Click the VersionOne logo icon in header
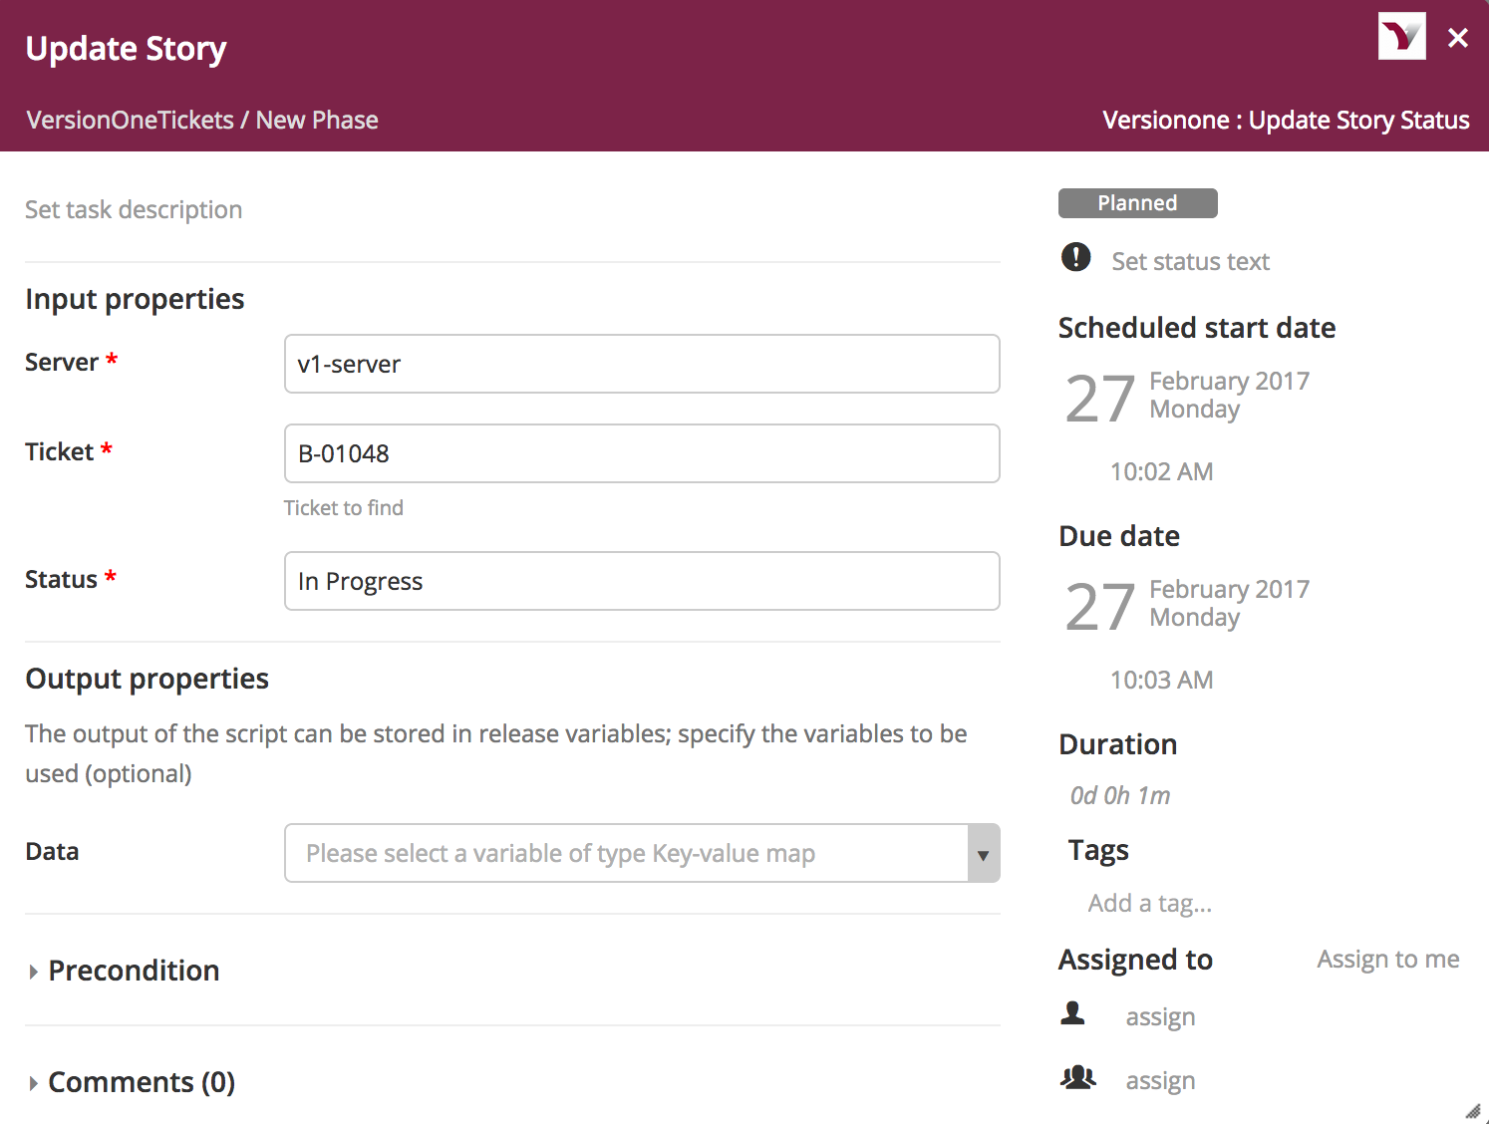Viewport: 1489px width, 1124px height. (x=1401, y=37)
